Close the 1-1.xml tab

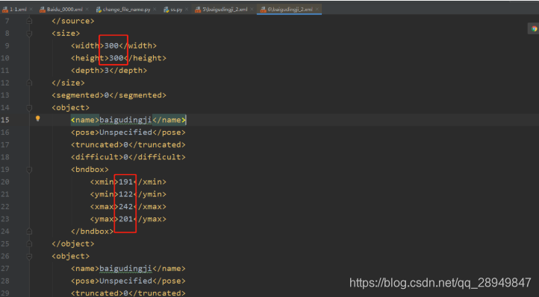31,9
